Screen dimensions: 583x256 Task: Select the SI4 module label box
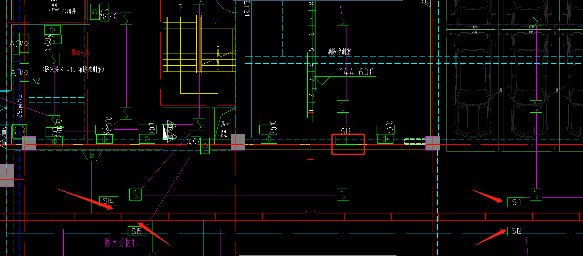[109, 201]
